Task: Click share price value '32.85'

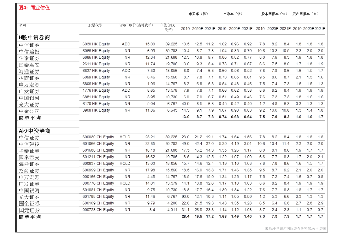Action: pyautogui.click(x=150, y=143)
